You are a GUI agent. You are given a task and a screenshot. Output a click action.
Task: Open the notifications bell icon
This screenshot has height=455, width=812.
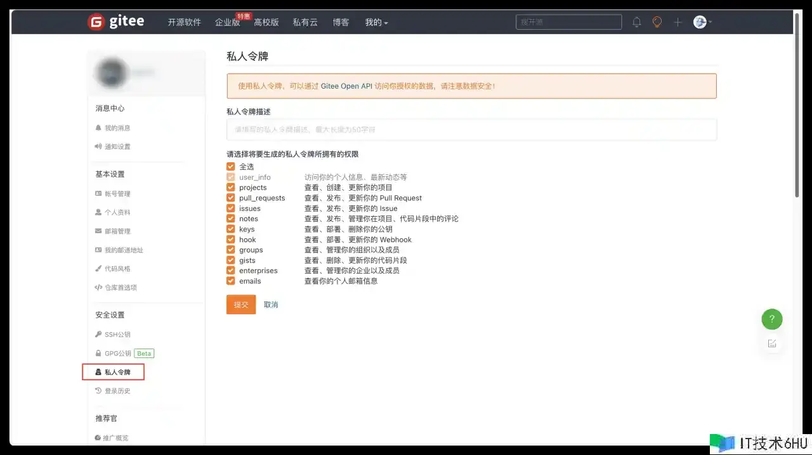(x=637, y=22)
